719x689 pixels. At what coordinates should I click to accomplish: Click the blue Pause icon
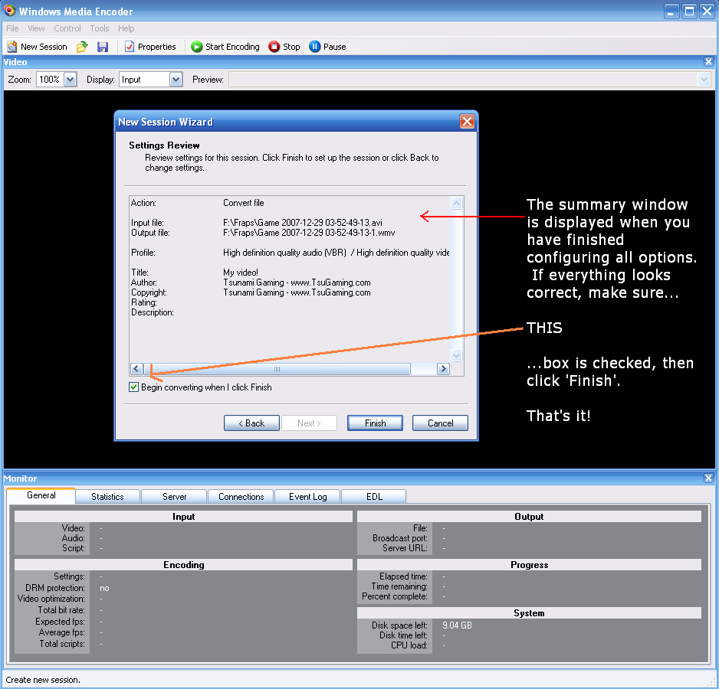pyautogui.click(x=314, y=47)
